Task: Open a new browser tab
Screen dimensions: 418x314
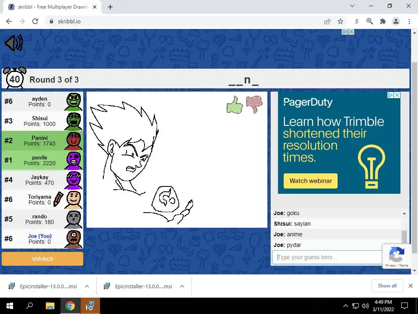Action: click(110, 7)
